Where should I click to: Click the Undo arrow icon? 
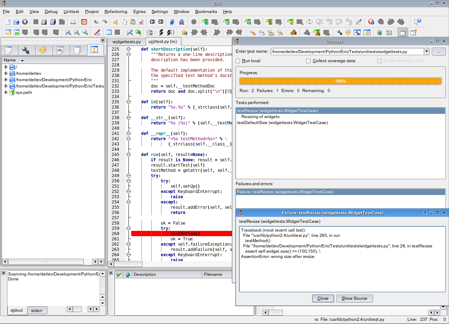(x=96, y=22)
